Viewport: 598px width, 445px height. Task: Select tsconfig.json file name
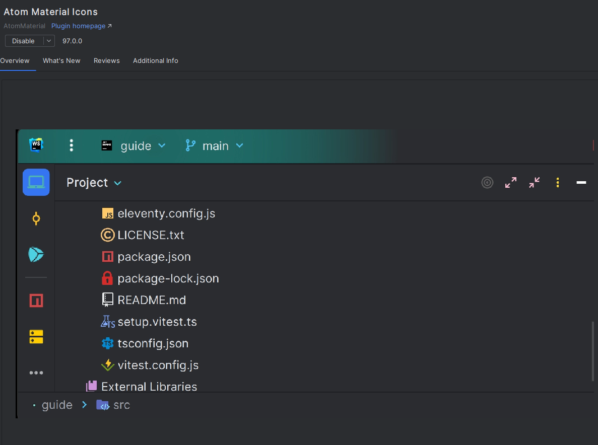[153, 344]
